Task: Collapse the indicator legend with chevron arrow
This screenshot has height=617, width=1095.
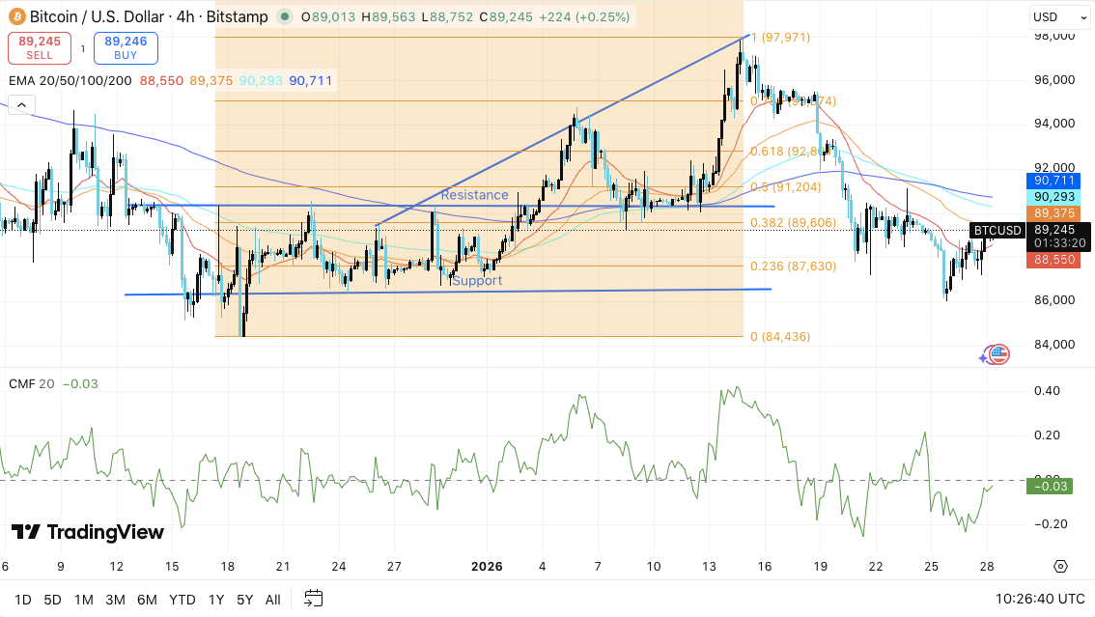Action: tap(21, 105)
